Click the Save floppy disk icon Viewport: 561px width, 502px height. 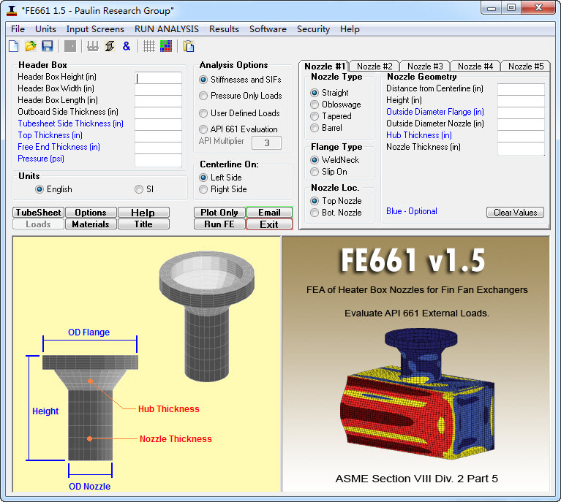48,46
